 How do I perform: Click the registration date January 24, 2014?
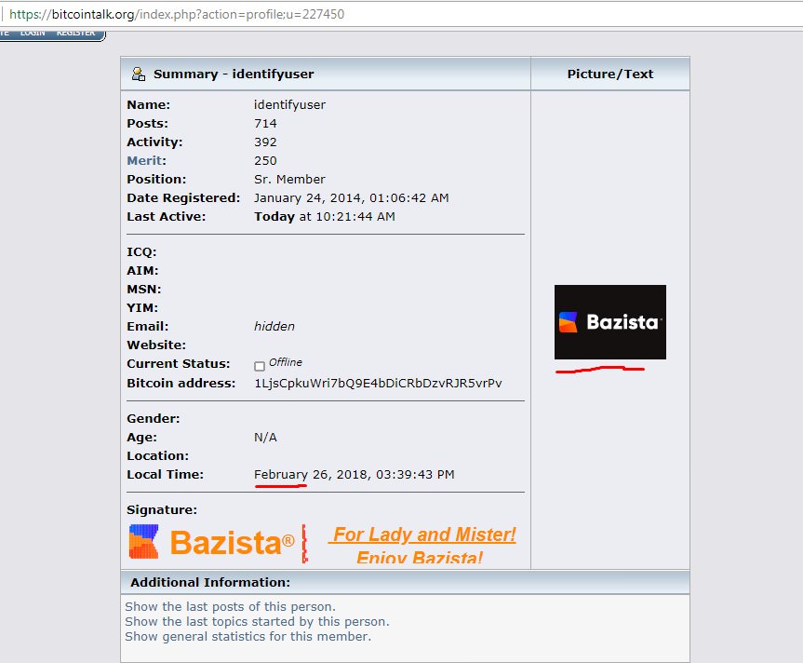pos(352,197)
